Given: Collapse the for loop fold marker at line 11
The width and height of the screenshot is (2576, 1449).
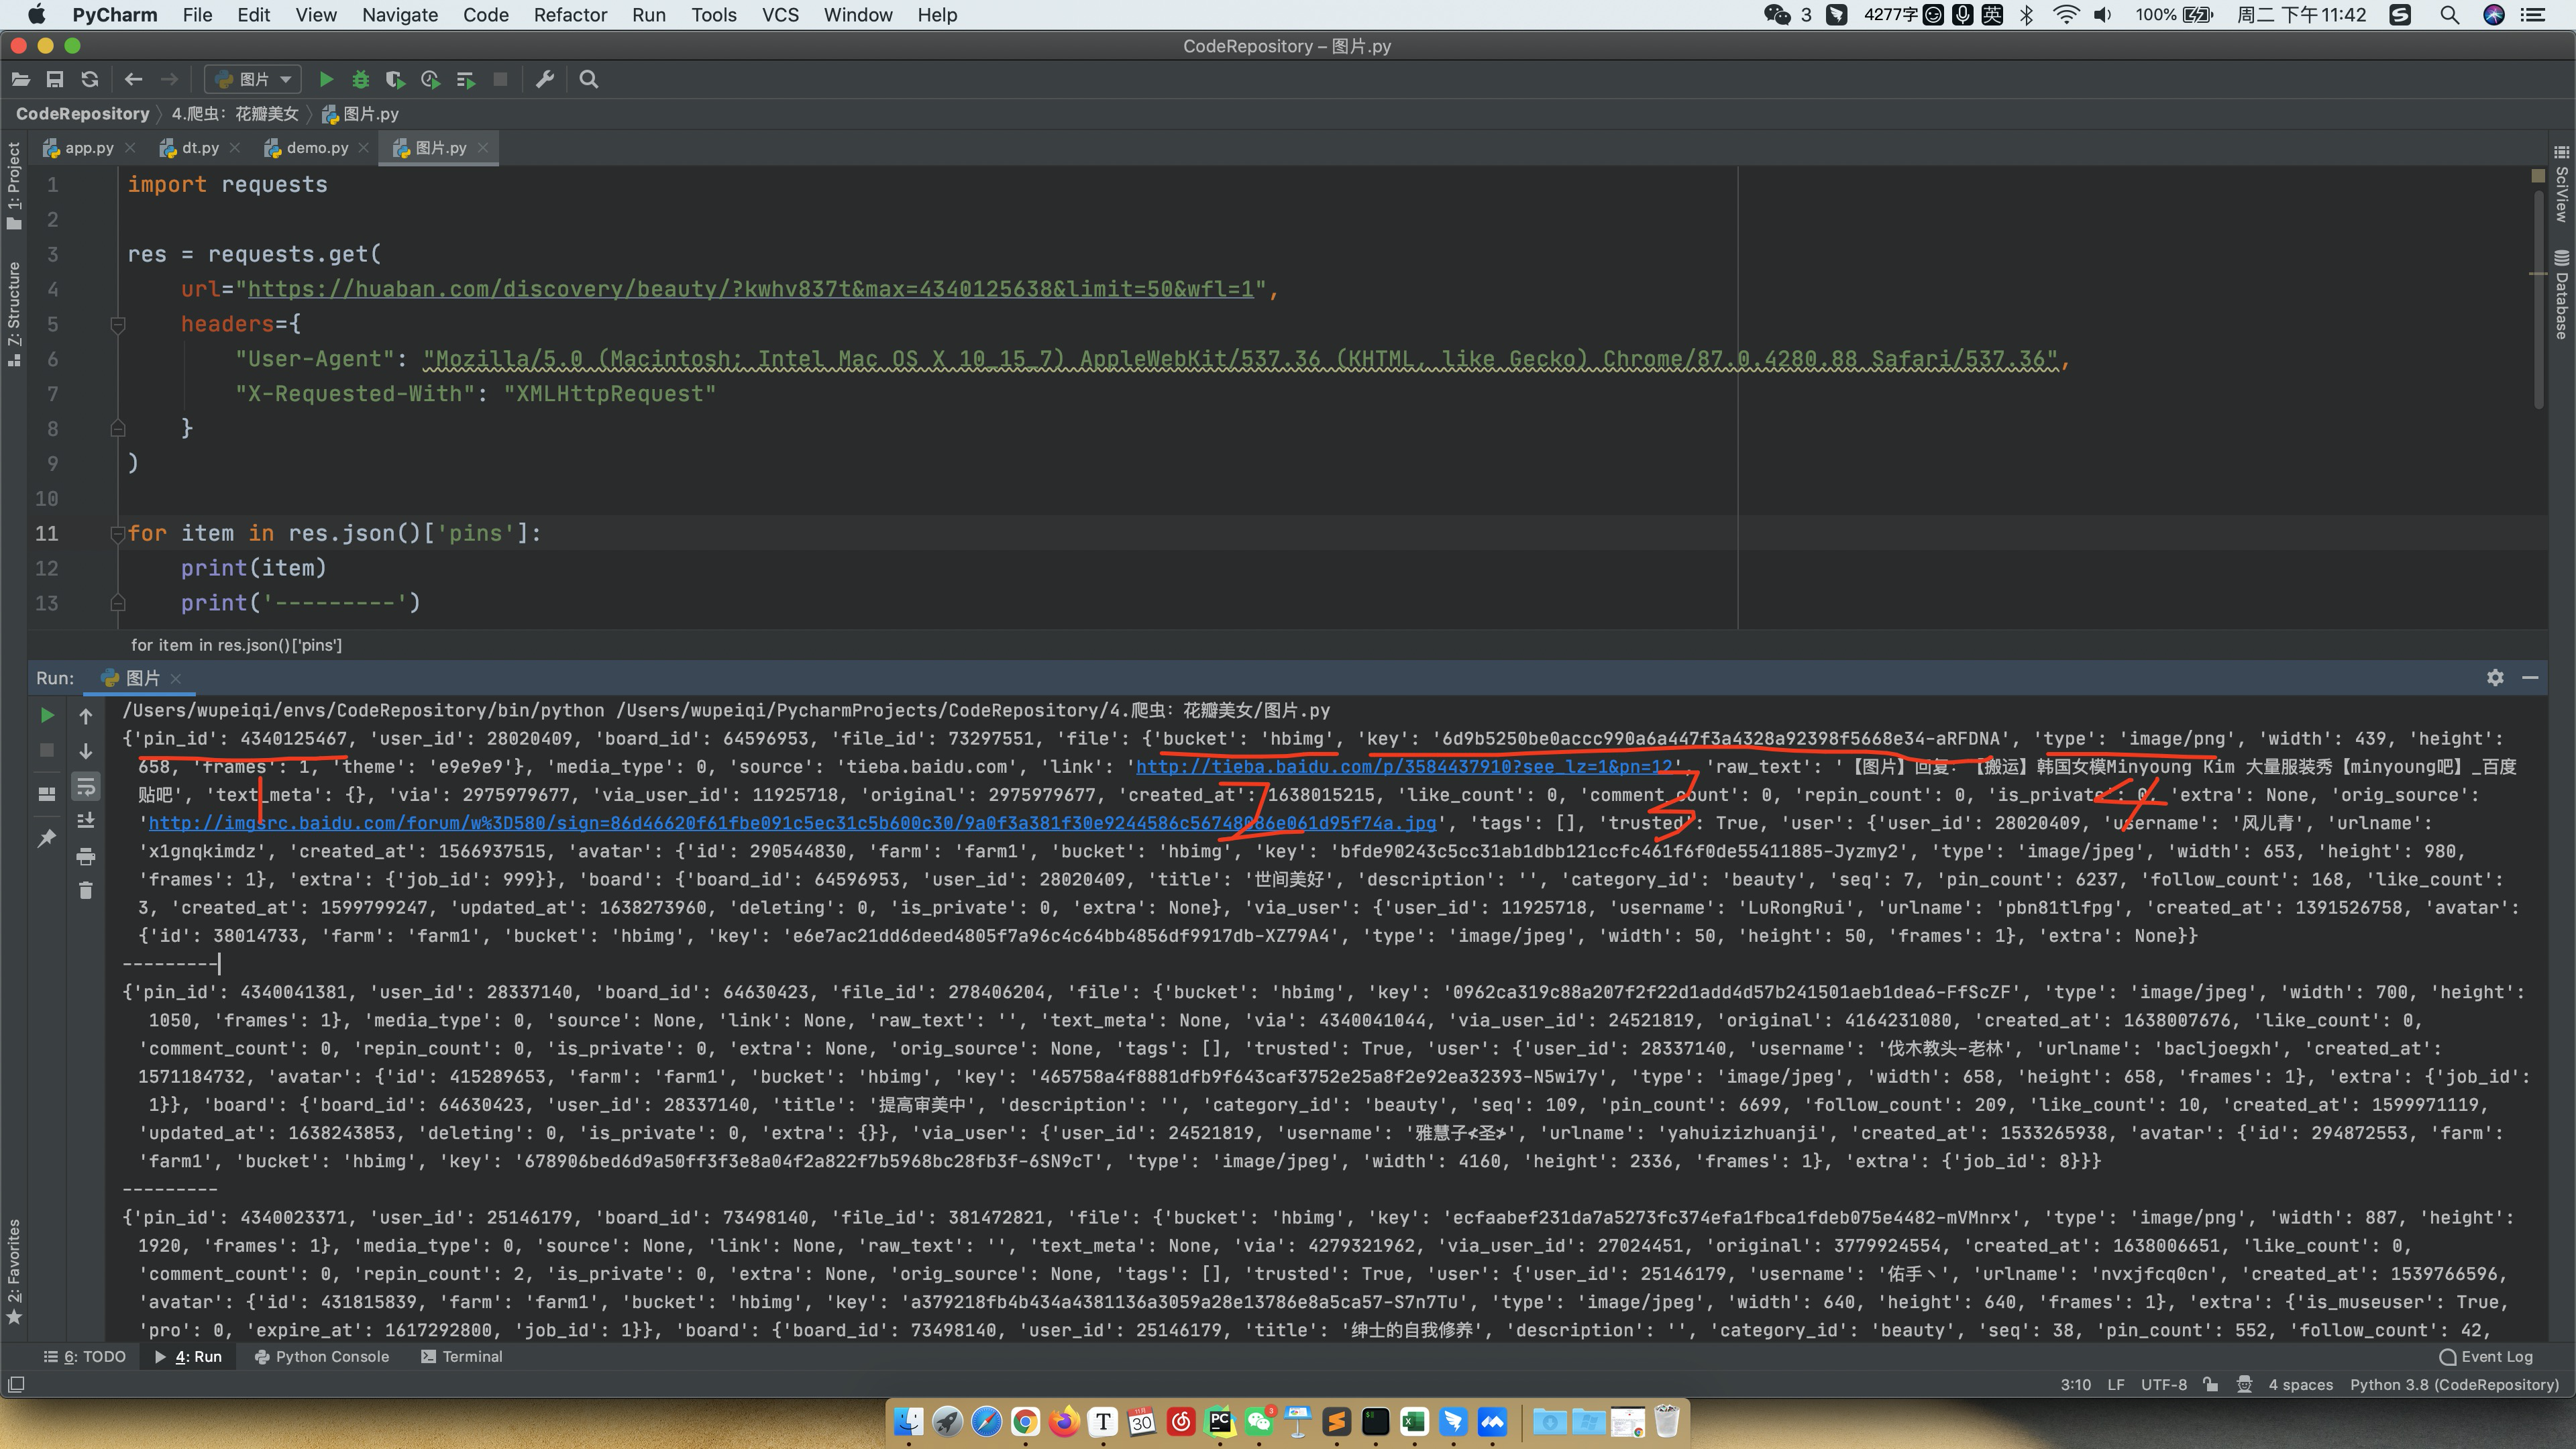Looking at the screenshot, I should click(118, 533).
